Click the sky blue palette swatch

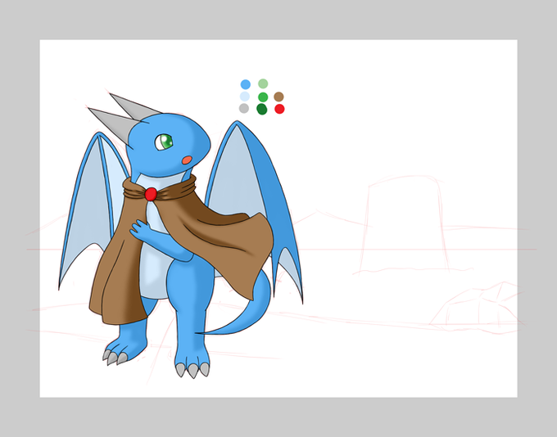(246, 84)
